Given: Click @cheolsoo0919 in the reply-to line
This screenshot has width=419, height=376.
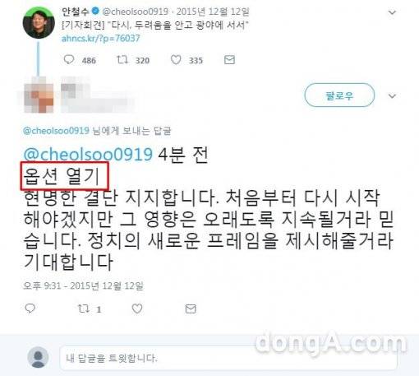Looking at the screenshot, I should pos(56,131).
